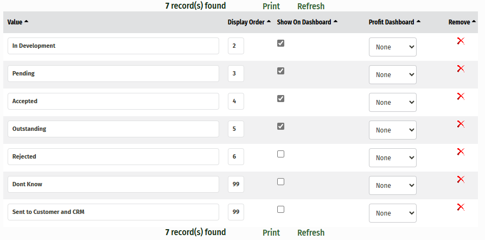Sort by Value column arrow
Viewport: 485px width, 240px height.
coord(27,22)
